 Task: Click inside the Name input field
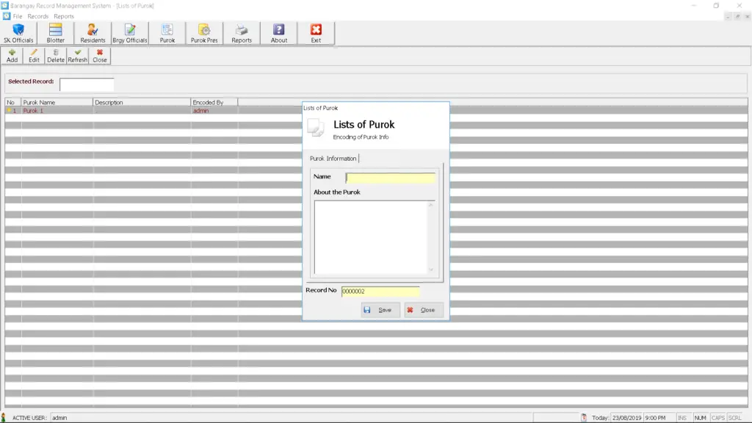(x=389, y=176)
